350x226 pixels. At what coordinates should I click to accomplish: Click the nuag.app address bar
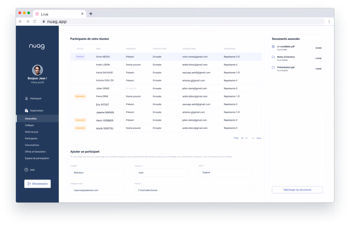(x=182, y=21)
